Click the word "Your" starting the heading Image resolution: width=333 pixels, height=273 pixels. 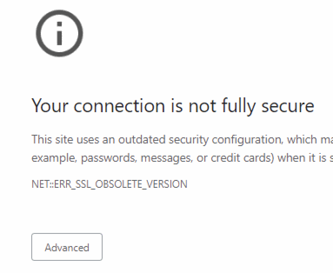pos(50,106)
